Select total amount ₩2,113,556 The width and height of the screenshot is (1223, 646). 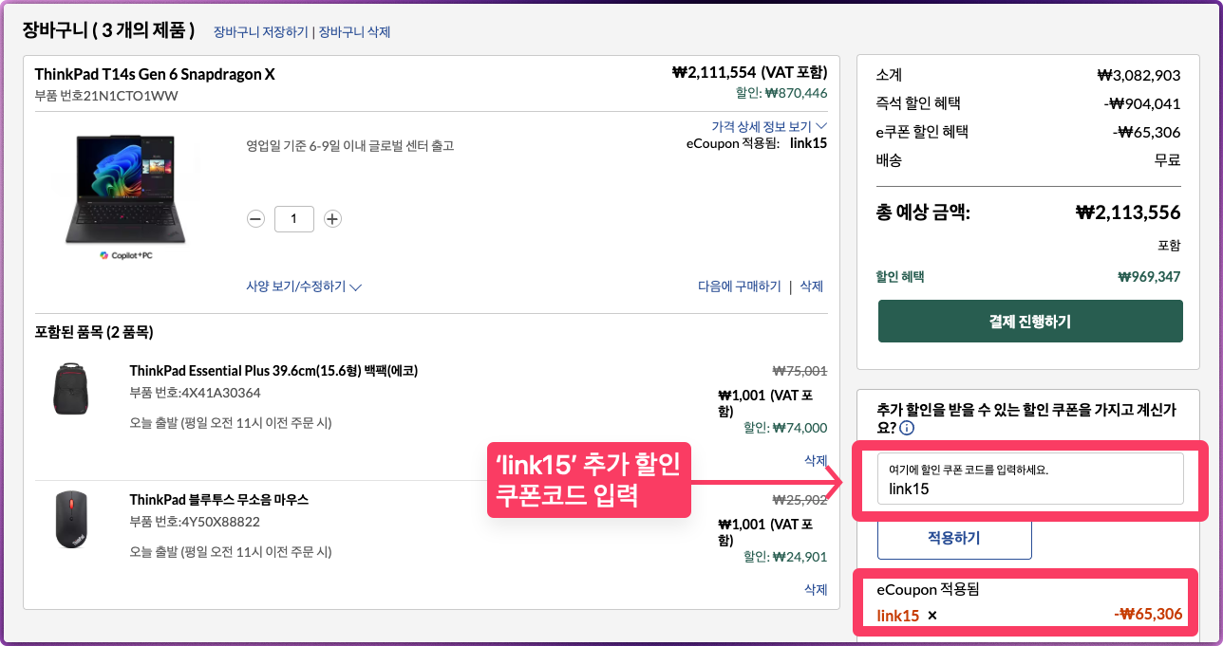click(x=1128, y=212)
